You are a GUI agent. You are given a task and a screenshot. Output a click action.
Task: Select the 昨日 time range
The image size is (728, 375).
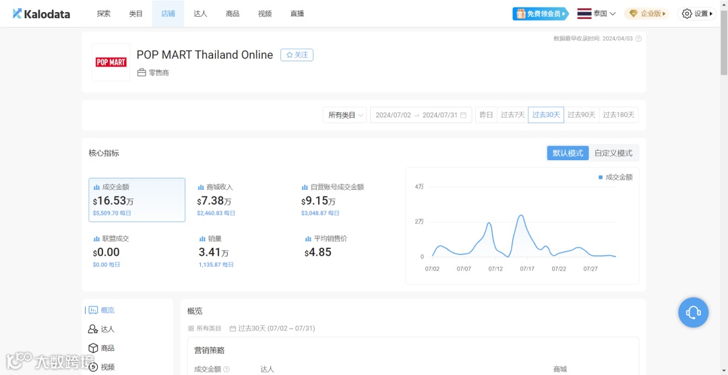coord(486,115)
